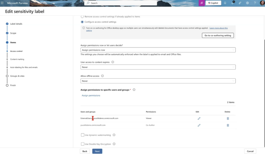Go to Scope step
This screenshot has height=154, width=265.
click(13, 33)
